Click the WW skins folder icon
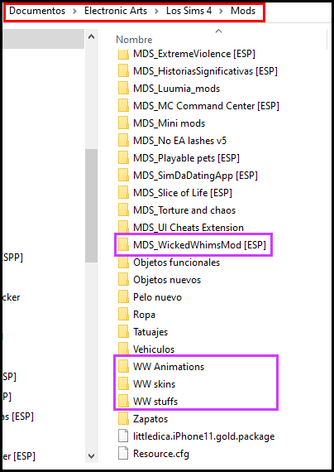 coord(123,384)
